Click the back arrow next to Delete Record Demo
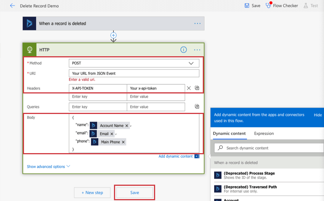The image size is (324, 201). [12, 6]
